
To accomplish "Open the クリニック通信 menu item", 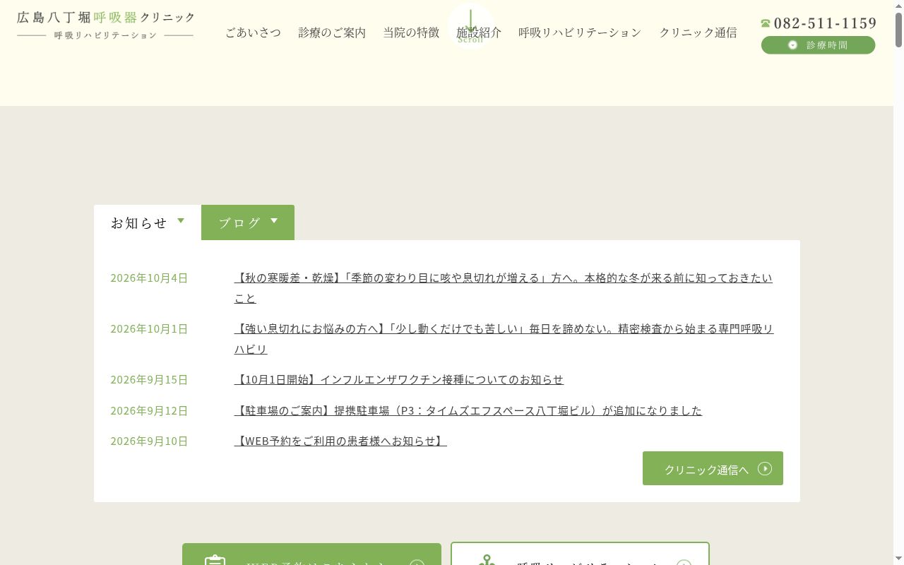I will (698, 32).
